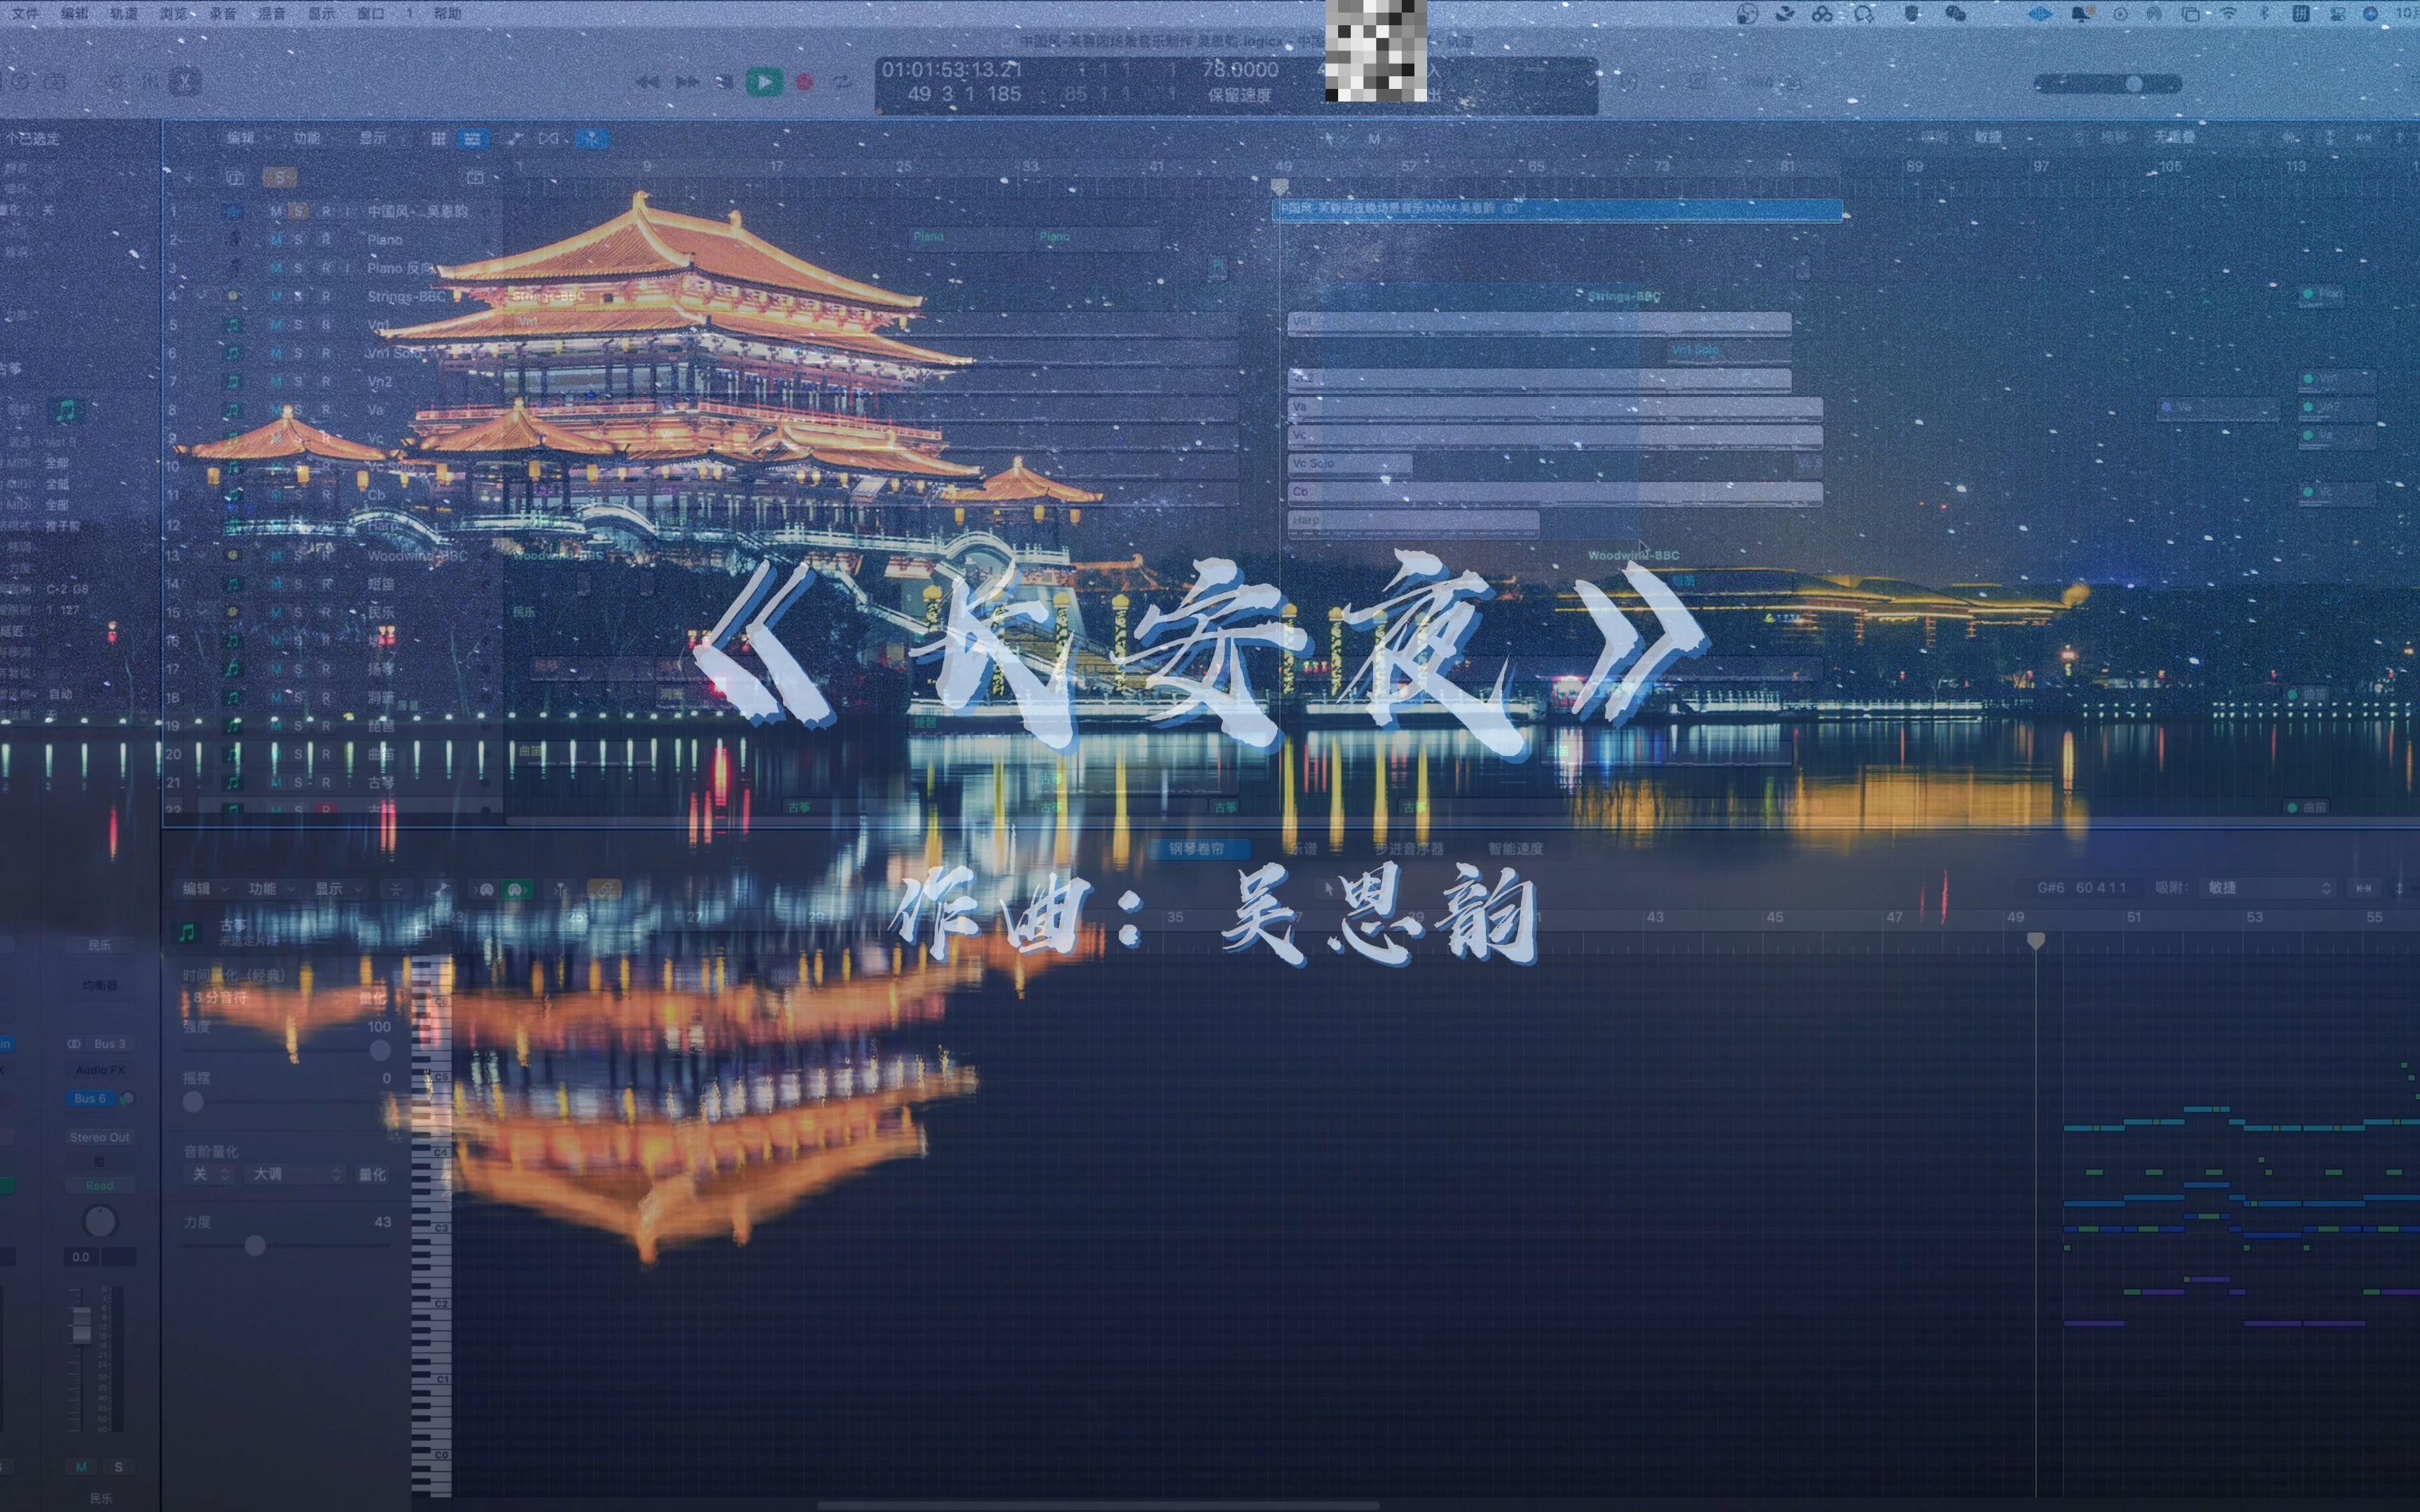Click the 量化 button next to 大调
2420x1512 pixels.
pyautogui.click(x=372, y=1174)
